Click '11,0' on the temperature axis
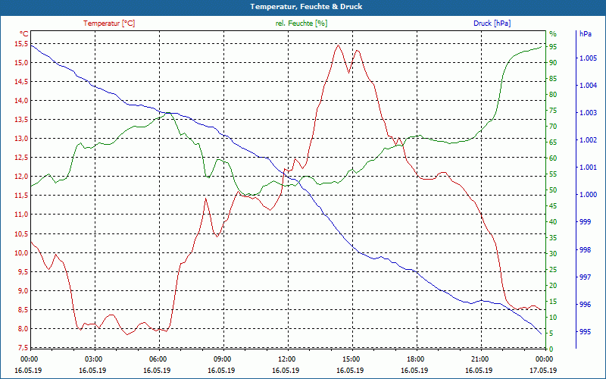Viewport: 606px width, 379px height. tap(22, 215)
